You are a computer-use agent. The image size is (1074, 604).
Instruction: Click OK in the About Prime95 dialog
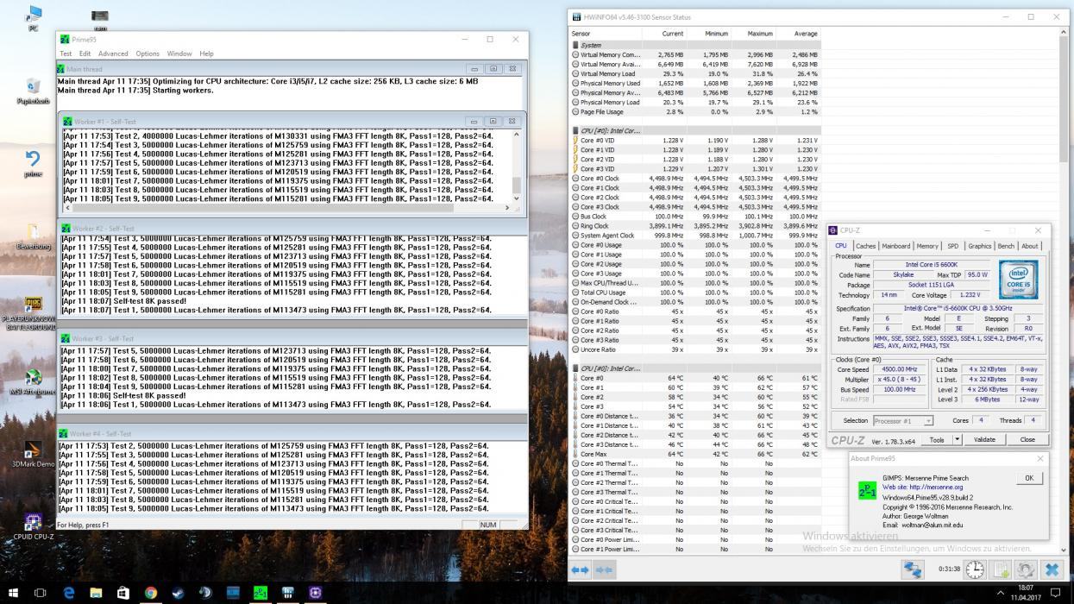coord(1028,477)
